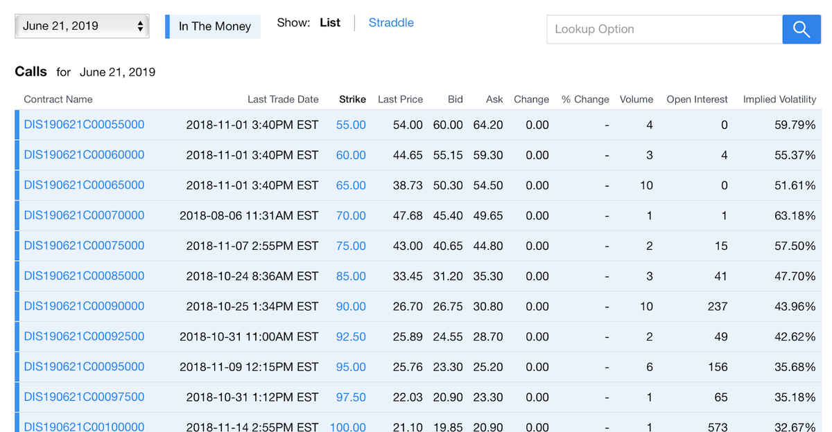832x432 pixels.
Task: Click the Contract Name column header
Action: pyautogui.click(x=58, y=99)
